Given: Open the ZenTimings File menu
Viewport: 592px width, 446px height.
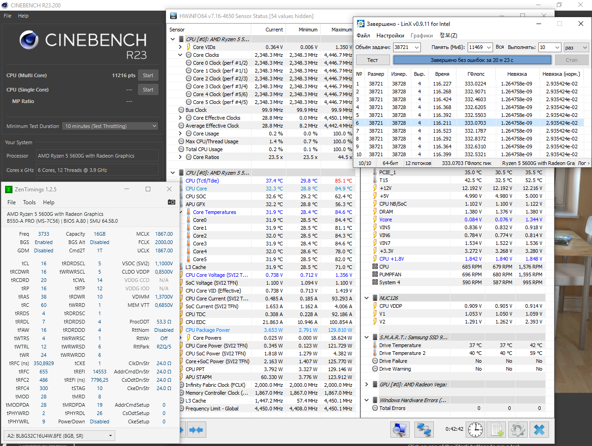Looking at the screenshot, I should pyautogui.click(x=12, y=202).
